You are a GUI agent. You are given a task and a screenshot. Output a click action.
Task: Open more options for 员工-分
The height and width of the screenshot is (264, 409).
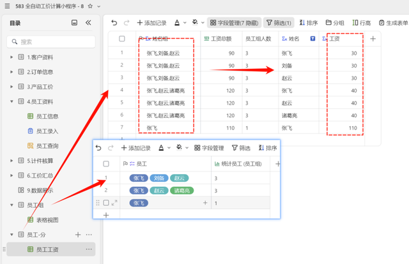tap(89, 235)
